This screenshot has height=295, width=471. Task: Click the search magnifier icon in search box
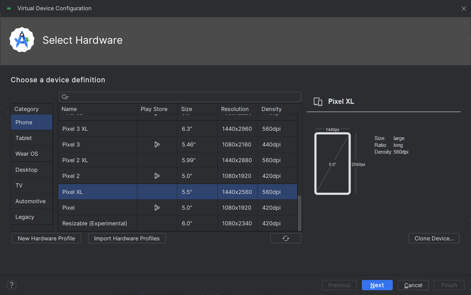coord(65,97)
